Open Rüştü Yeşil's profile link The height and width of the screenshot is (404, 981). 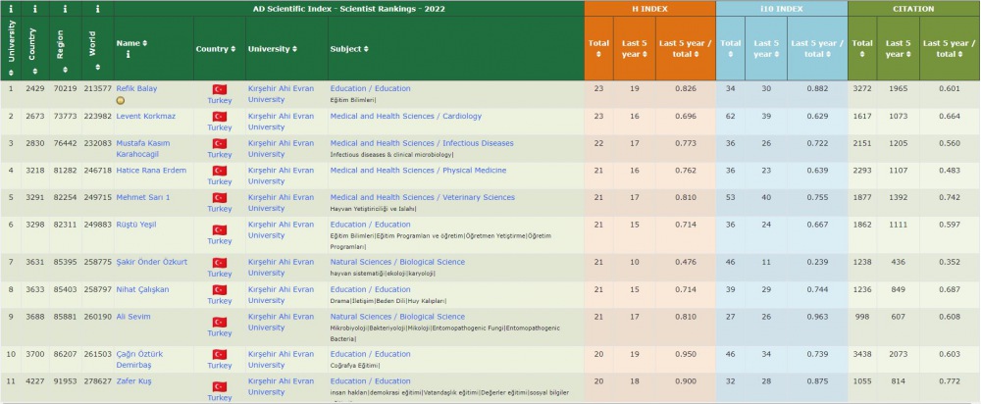(x=136, y=225)
